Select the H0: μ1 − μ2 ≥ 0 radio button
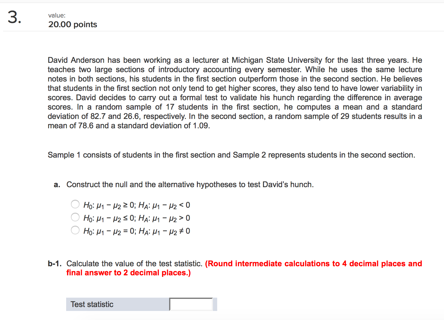This screenshot has width=444, height=320. click(x=75, y=204)
